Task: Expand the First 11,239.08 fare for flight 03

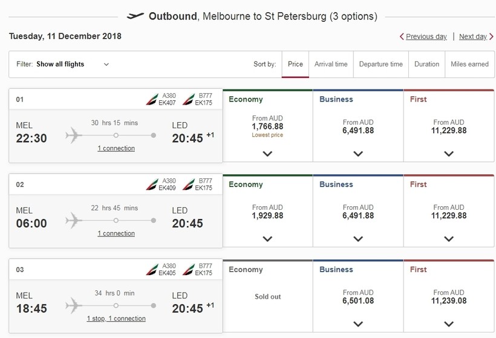Action: point(449,323)
